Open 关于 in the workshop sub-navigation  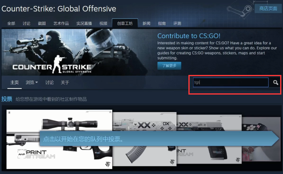[x=65, y=82]
